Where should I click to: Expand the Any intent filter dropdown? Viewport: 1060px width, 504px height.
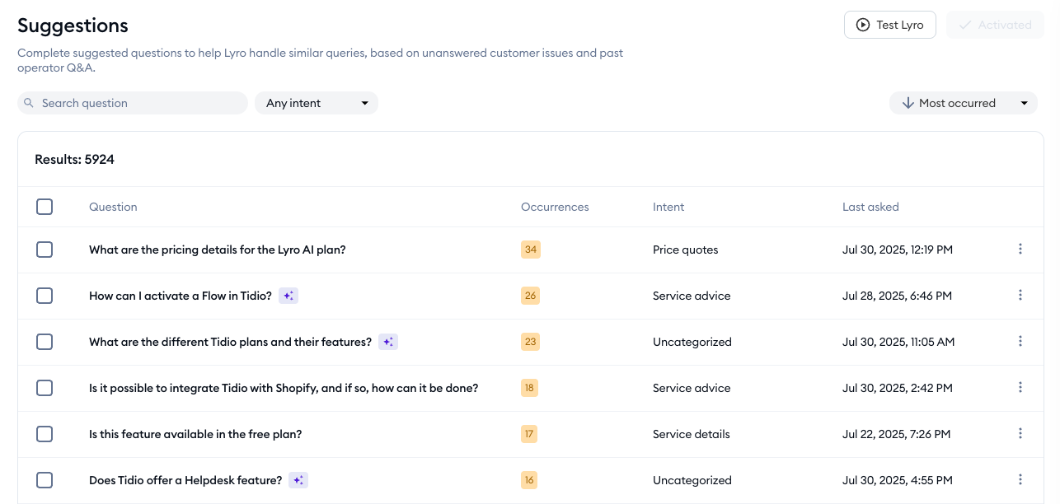(x=317, y=103)
